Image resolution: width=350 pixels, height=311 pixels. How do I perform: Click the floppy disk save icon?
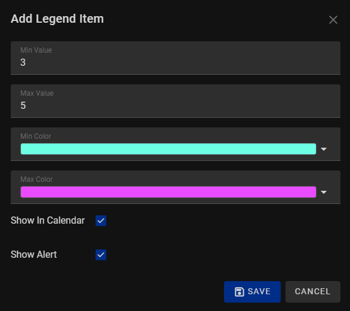[x=240, y=292]
